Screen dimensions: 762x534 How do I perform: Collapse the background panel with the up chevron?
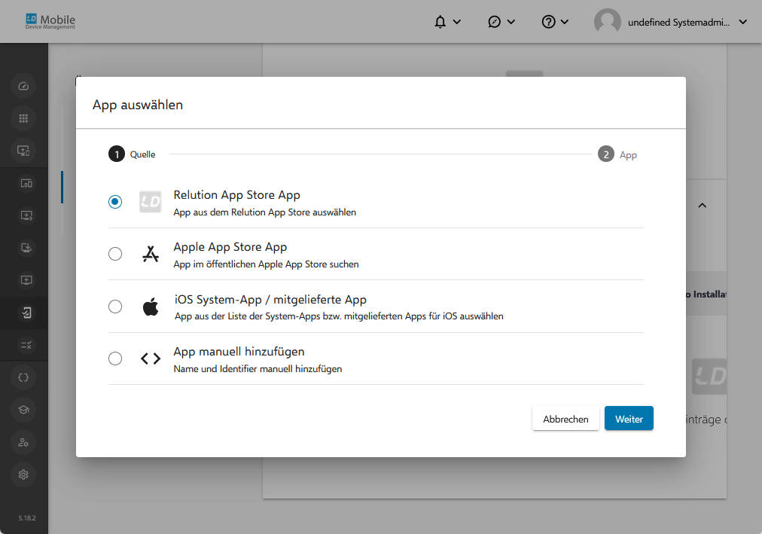(x=703, y=206)
